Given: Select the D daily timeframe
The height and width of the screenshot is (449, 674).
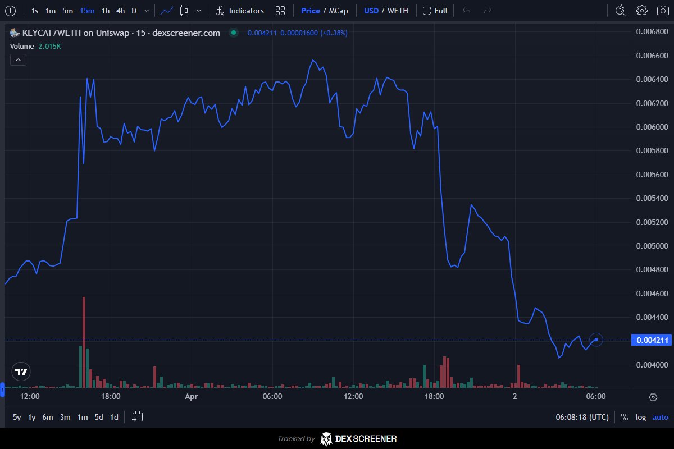Looking at the screenshot, I should click(x=134, y=11).
